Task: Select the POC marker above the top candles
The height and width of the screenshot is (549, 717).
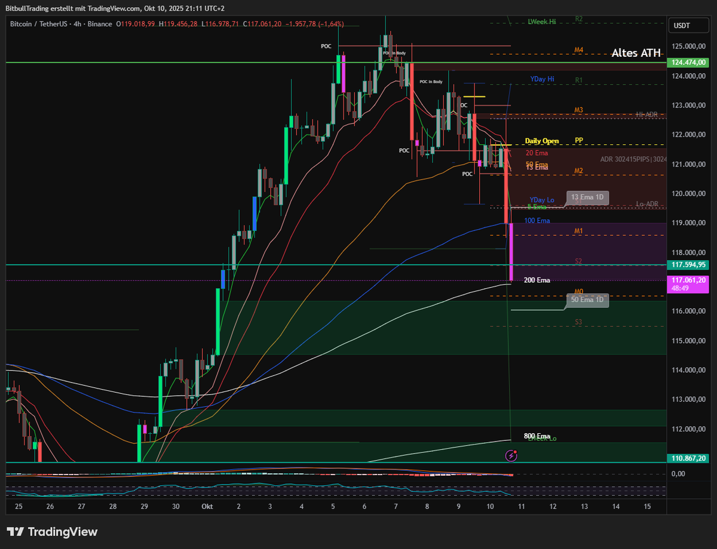Action: click(326, 46)
